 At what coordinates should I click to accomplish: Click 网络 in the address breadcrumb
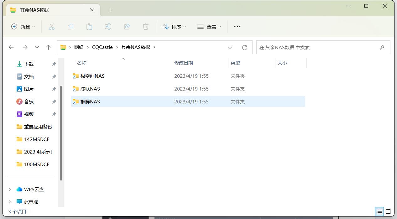coord(79,47)
